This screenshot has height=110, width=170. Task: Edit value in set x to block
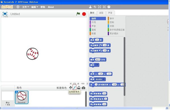click(x=106, y=99)
